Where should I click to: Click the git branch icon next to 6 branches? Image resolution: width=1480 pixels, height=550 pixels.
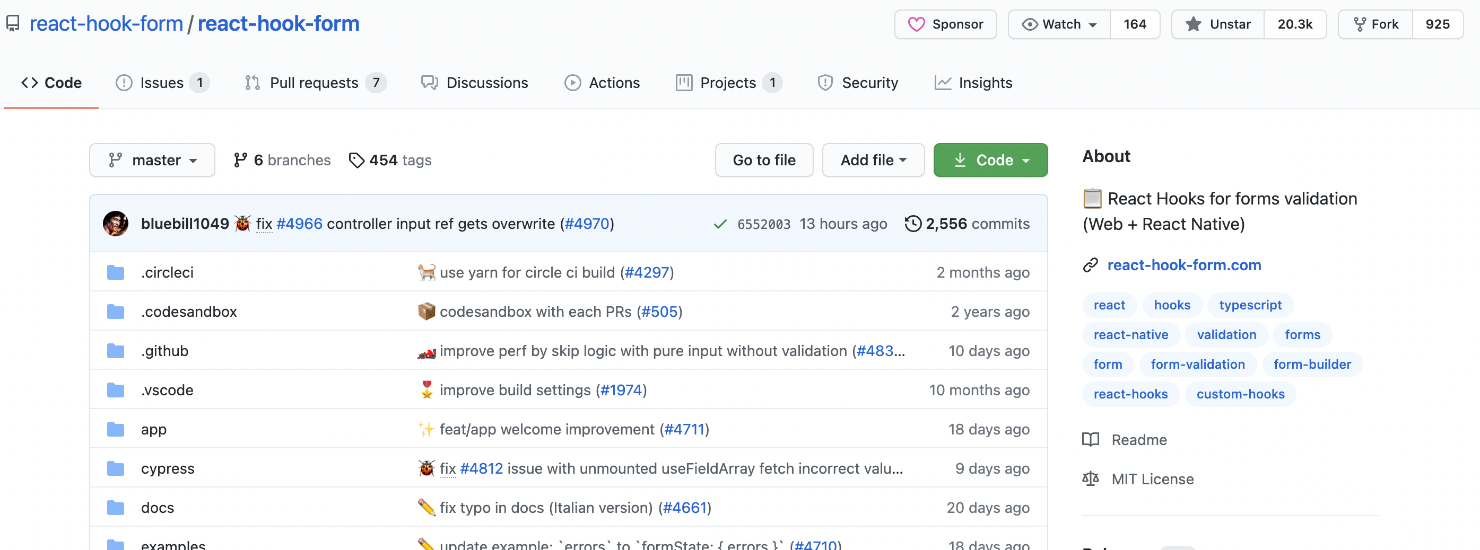click(x=240, y=160)
